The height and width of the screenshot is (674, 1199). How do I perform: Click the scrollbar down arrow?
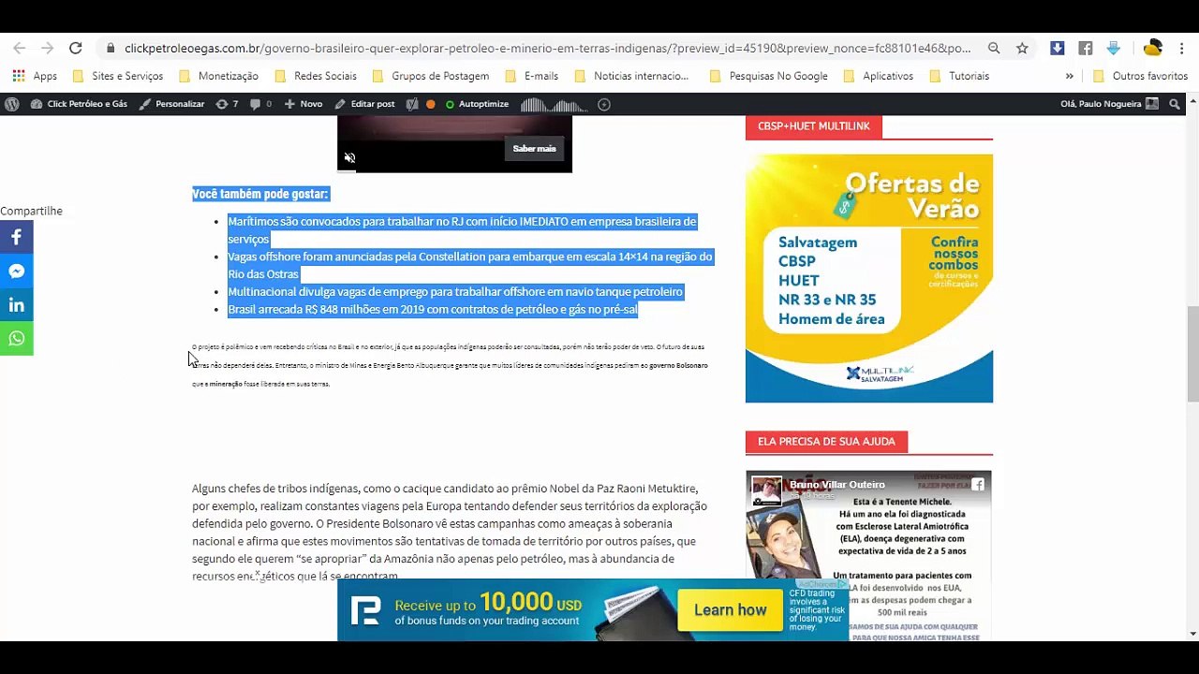point(1192,634)
